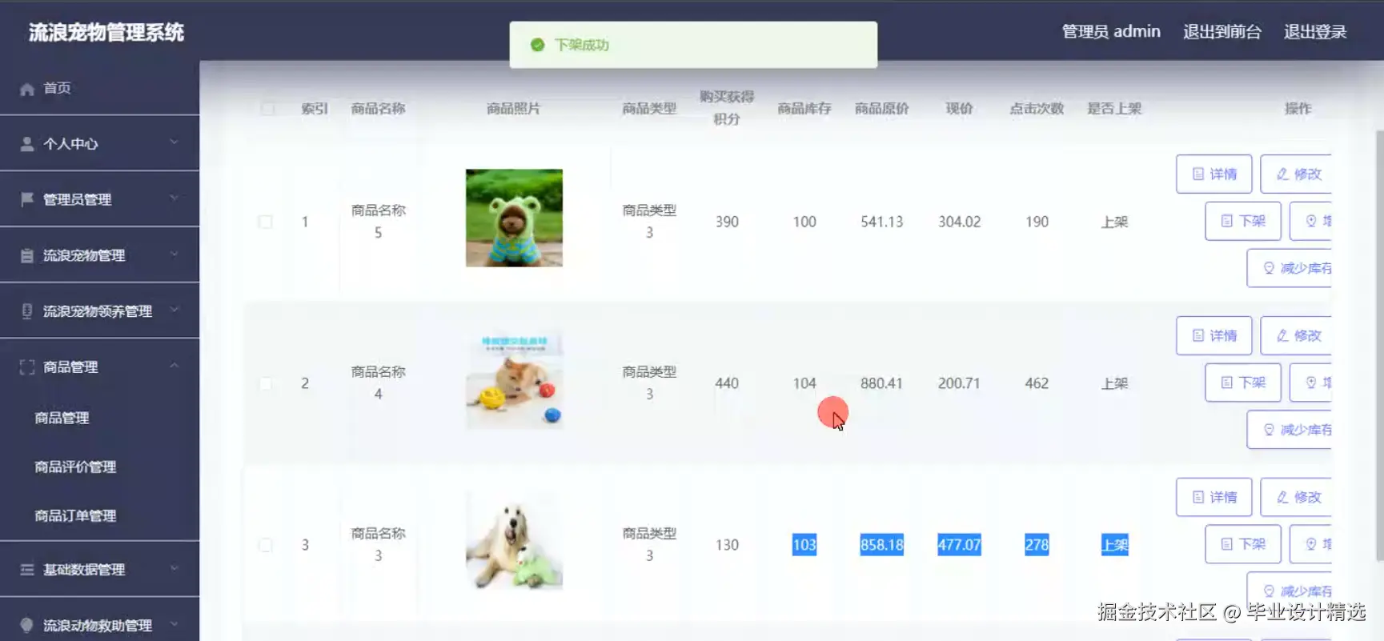Click the pencil icon in row 1 修改 button
The image size is (1384, 641).
pyautogui.click(x=1282, y=174)
